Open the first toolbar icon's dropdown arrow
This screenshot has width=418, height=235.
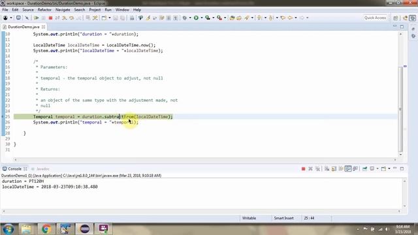coord(11,18)
